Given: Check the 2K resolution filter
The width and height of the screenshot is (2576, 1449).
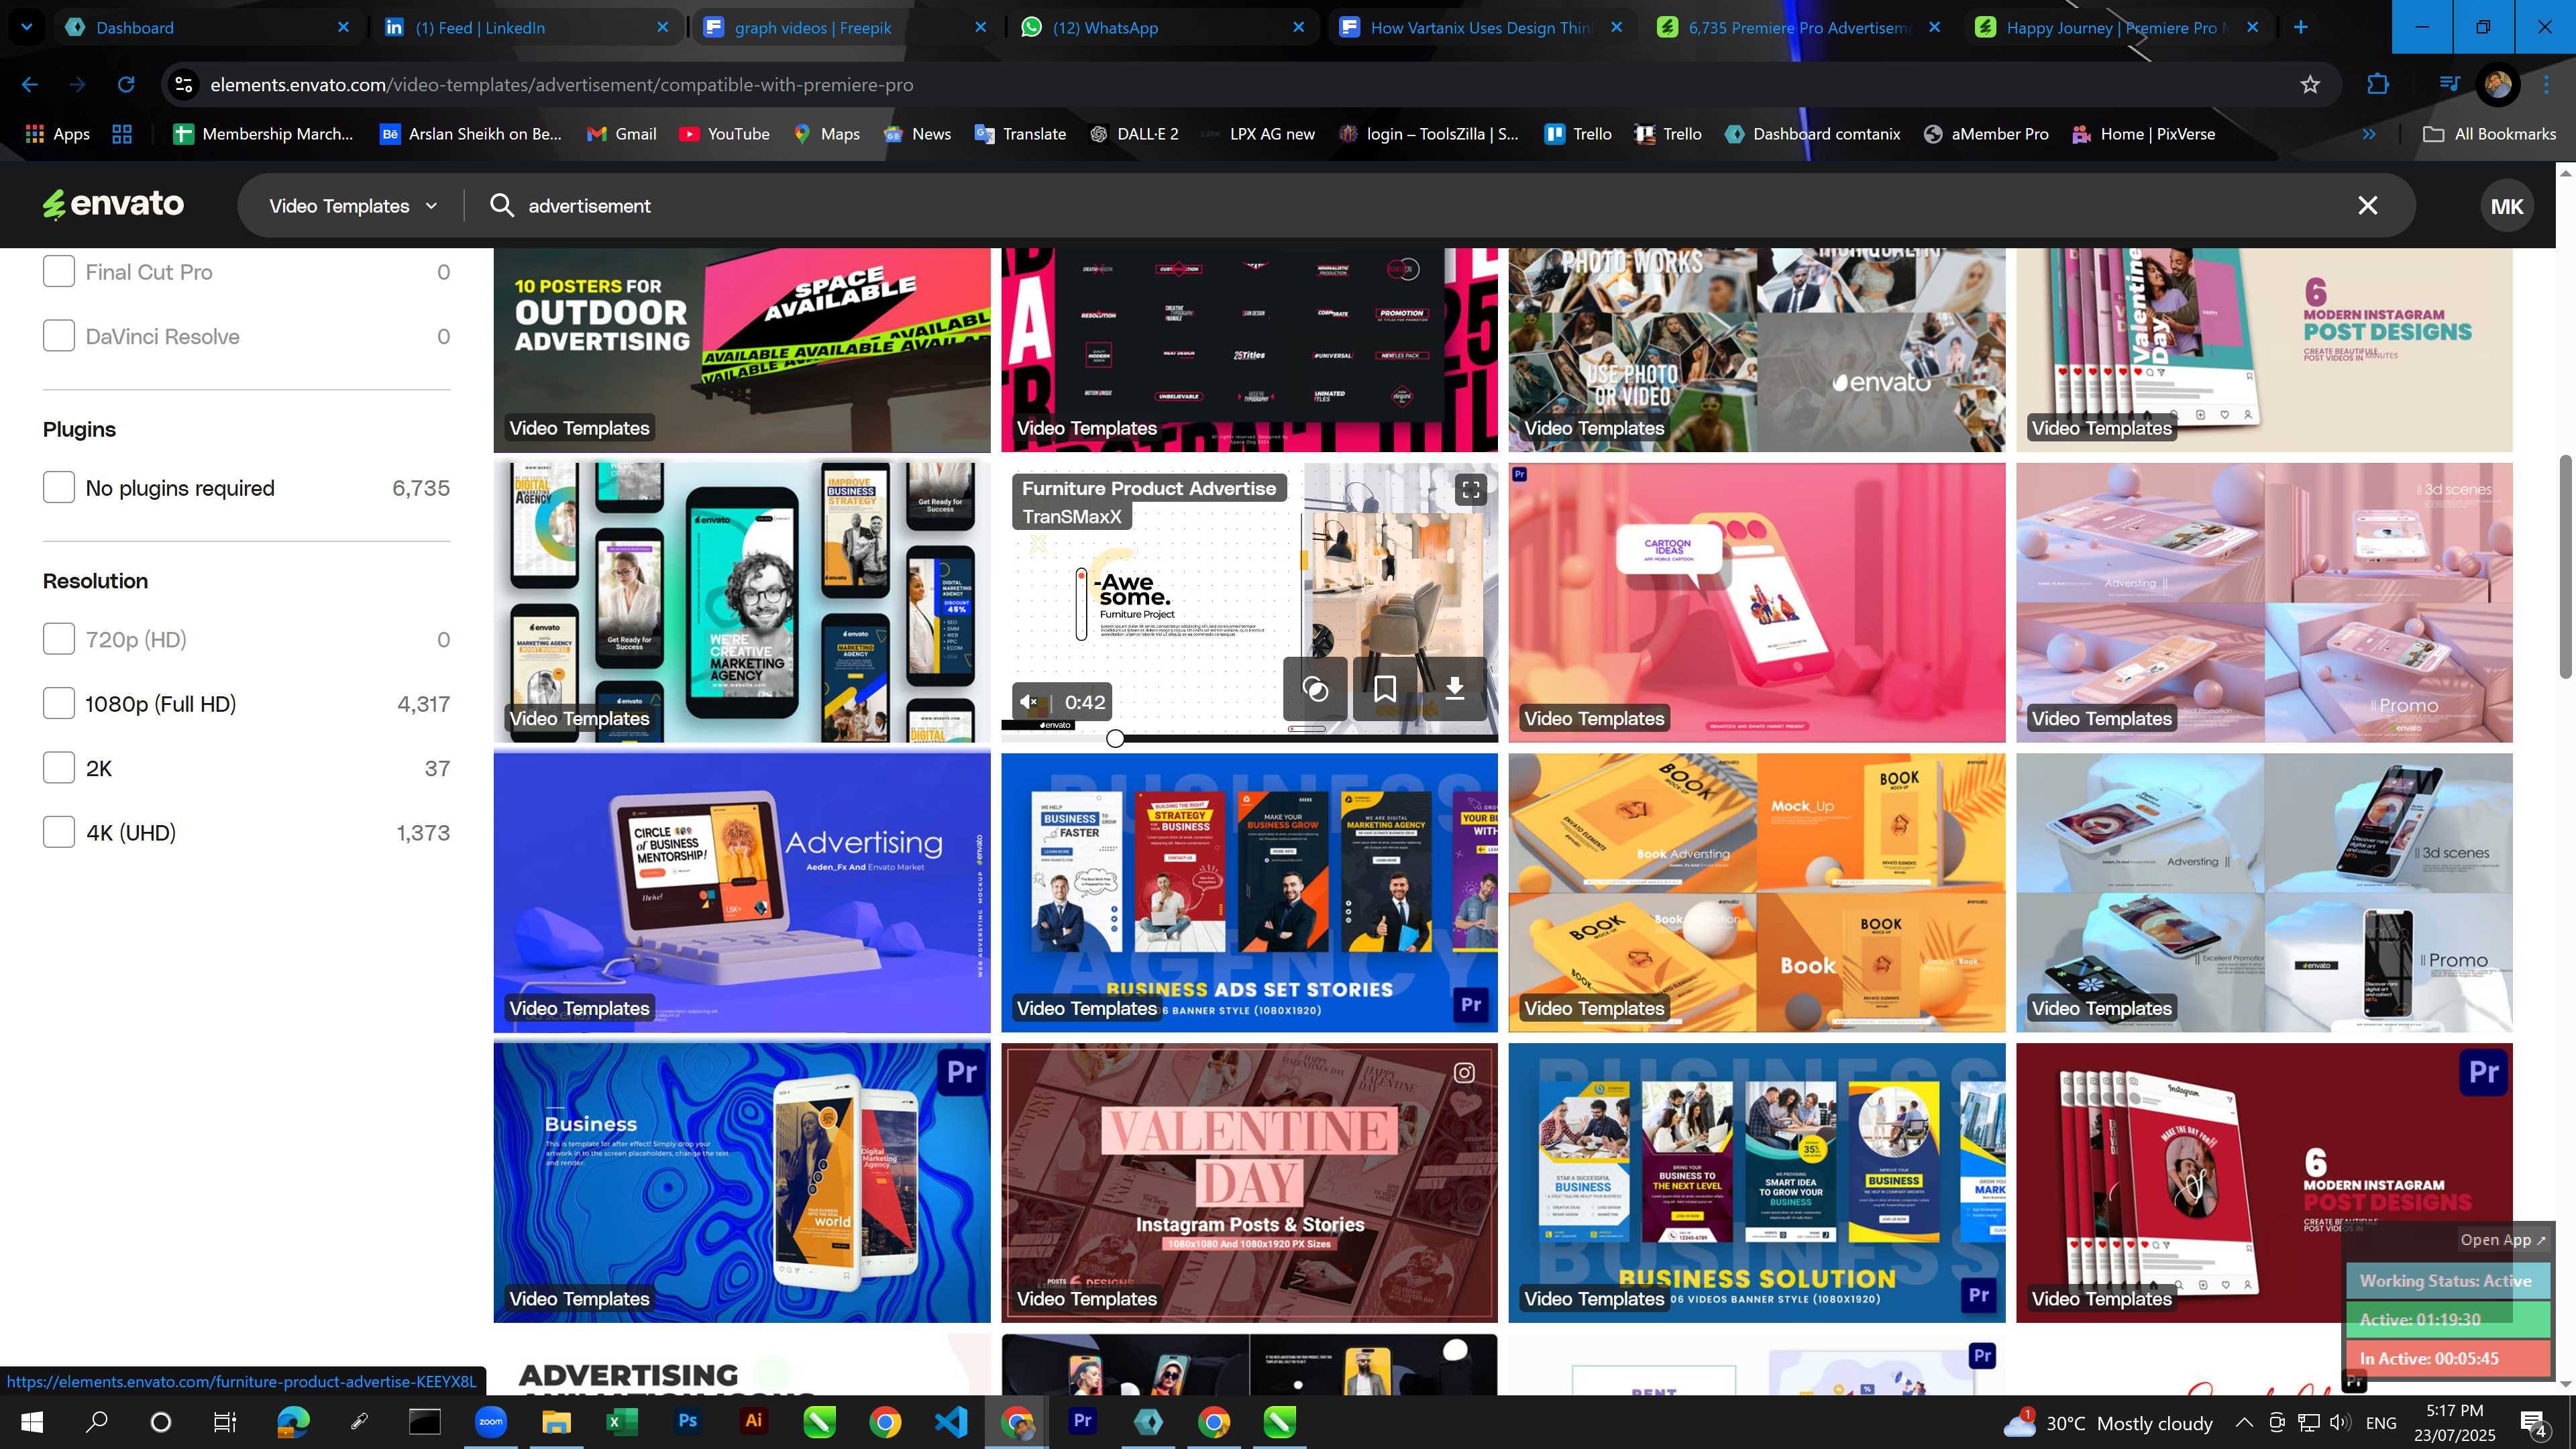Looking at the screenshot, I should click(59, 768).
